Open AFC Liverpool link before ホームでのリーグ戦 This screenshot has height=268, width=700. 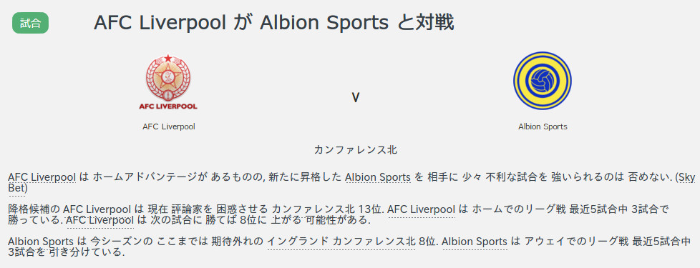point(422,209)
